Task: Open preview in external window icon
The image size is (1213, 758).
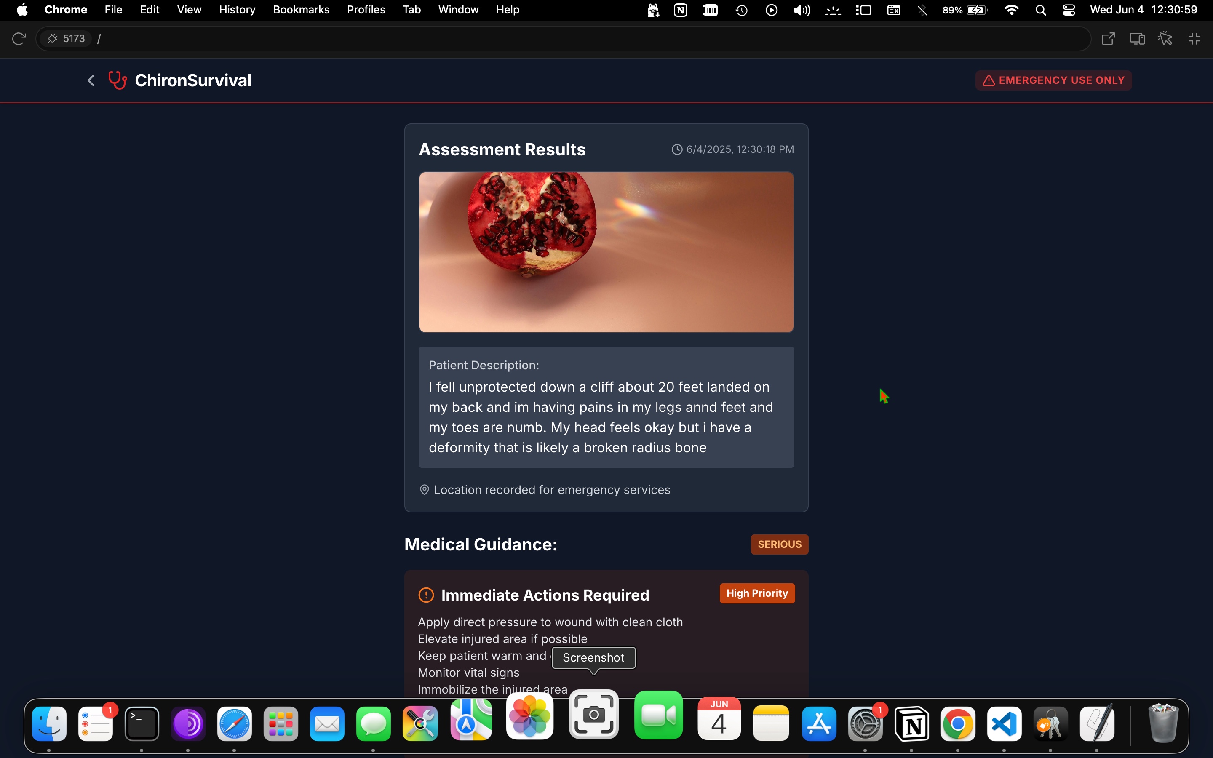Action: point(1108,39)
